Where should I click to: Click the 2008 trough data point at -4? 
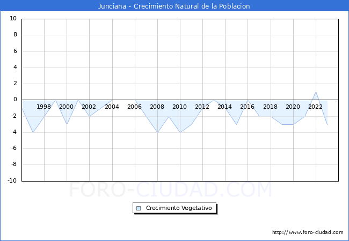157,132
